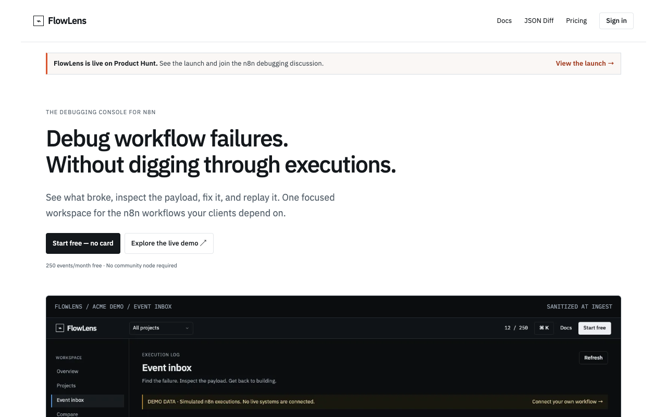Open JSON Diff in the top navigation
Viewport: 667px width, 417px height.
click(x=539, y=21)
